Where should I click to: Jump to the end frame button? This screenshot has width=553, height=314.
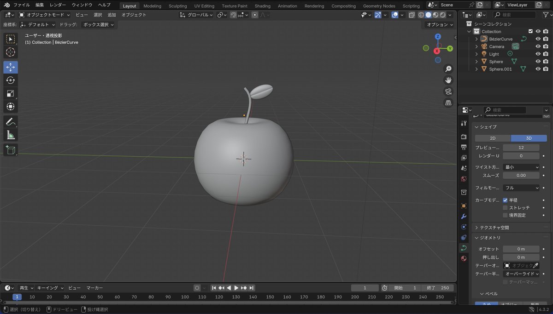point(251,288)
